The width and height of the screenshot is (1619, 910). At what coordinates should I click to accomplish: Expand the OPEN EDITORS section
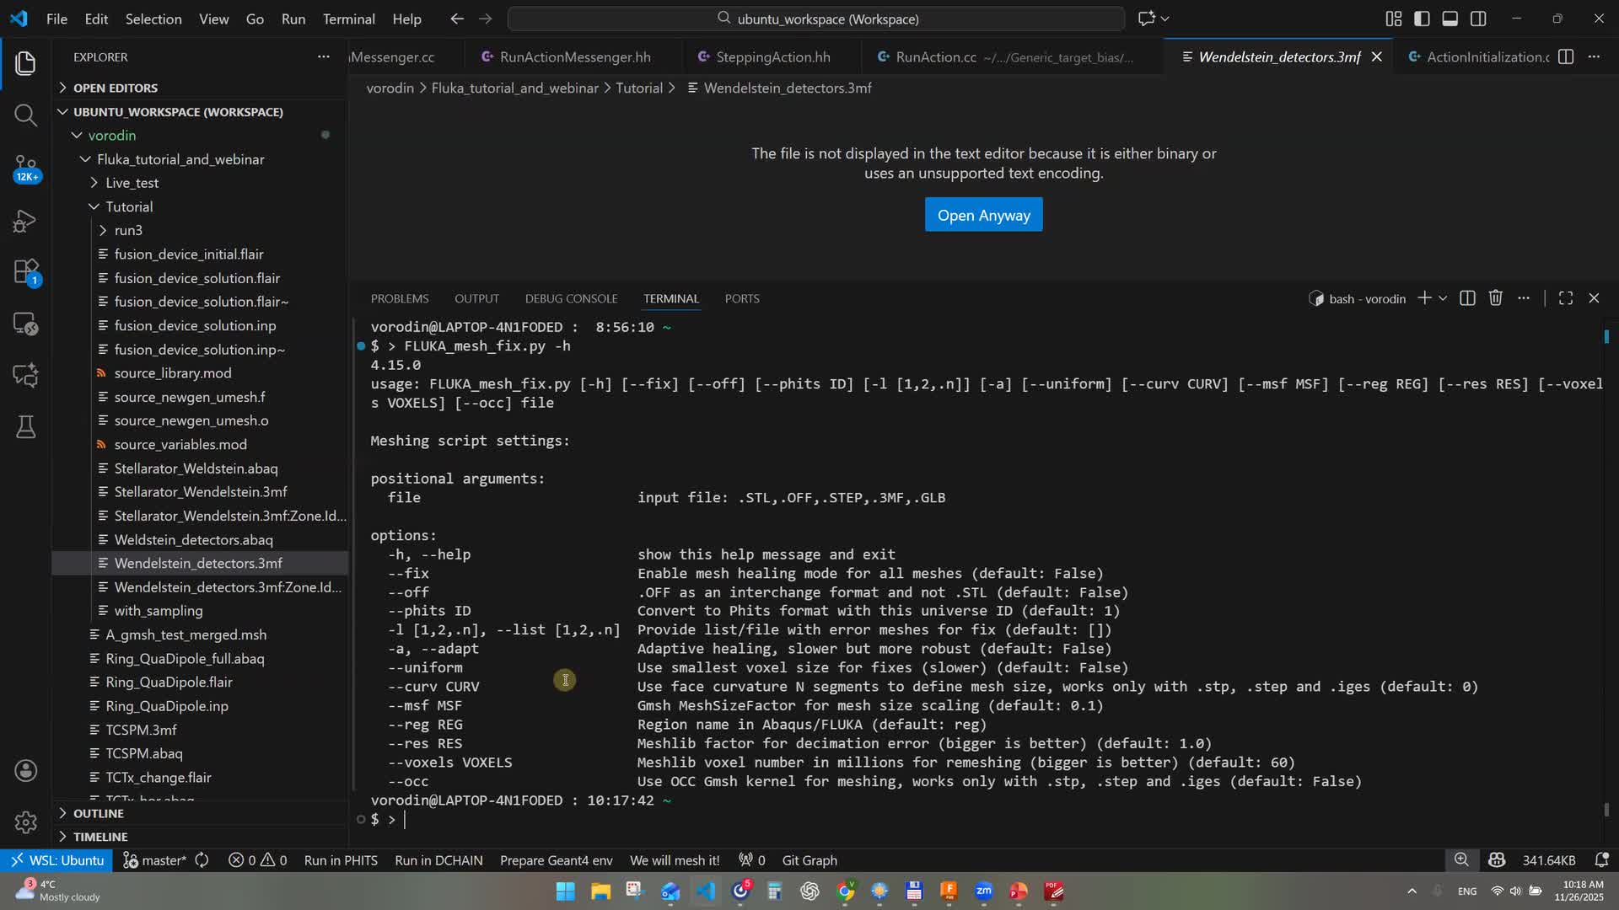pos(115,88)
